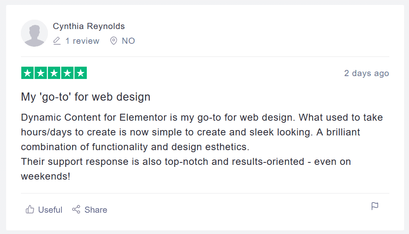
Task: Click the review body paragraph text
Action: coord(202,147)
